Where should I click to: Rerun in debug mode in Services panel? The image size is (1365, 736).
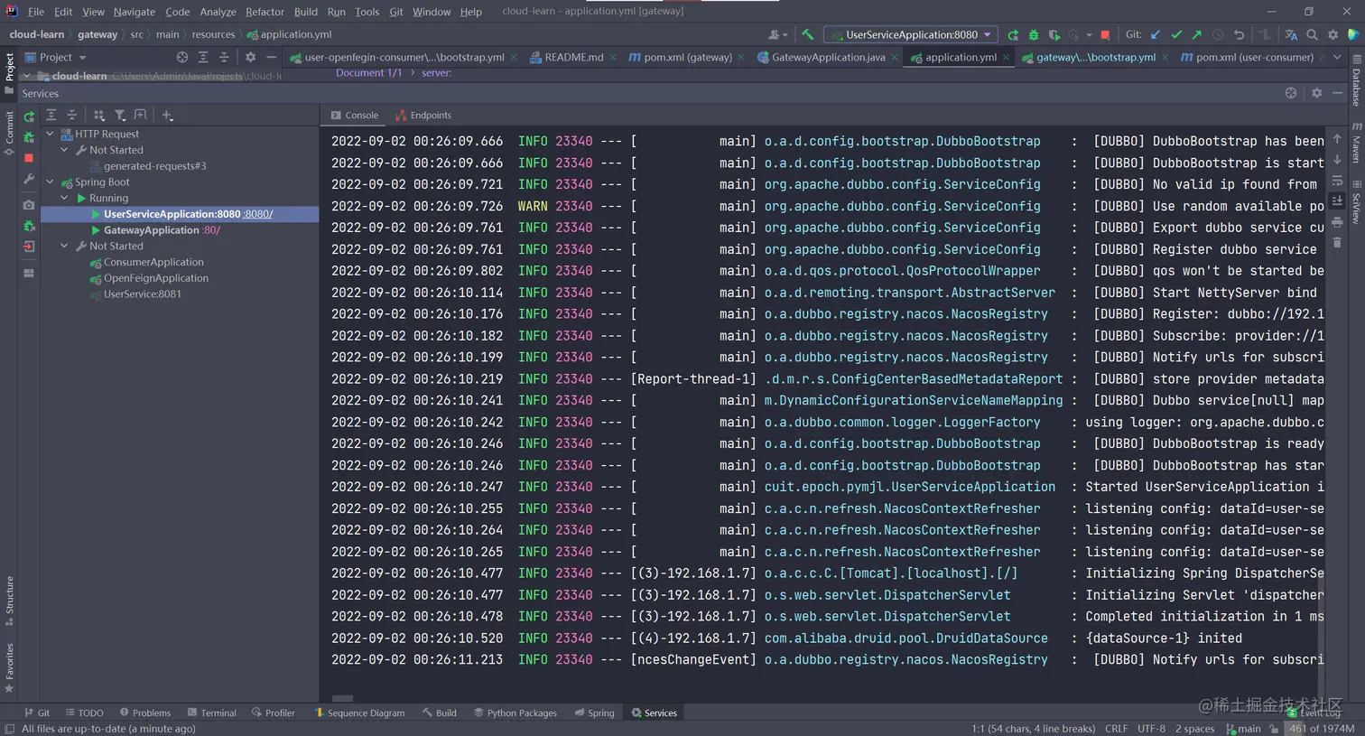(x=29, y=137)
